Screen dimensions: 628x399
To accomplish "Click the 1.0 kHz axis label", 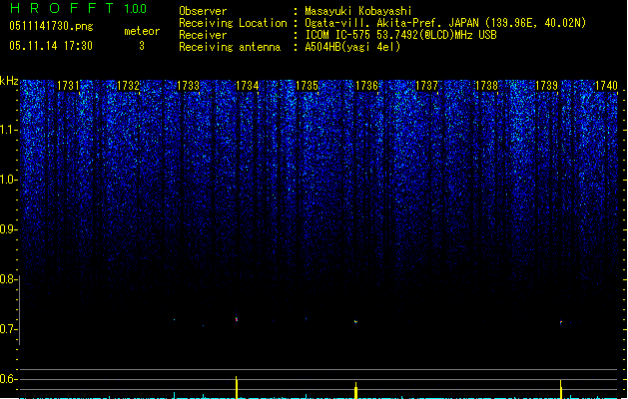I will pos(9,180).
